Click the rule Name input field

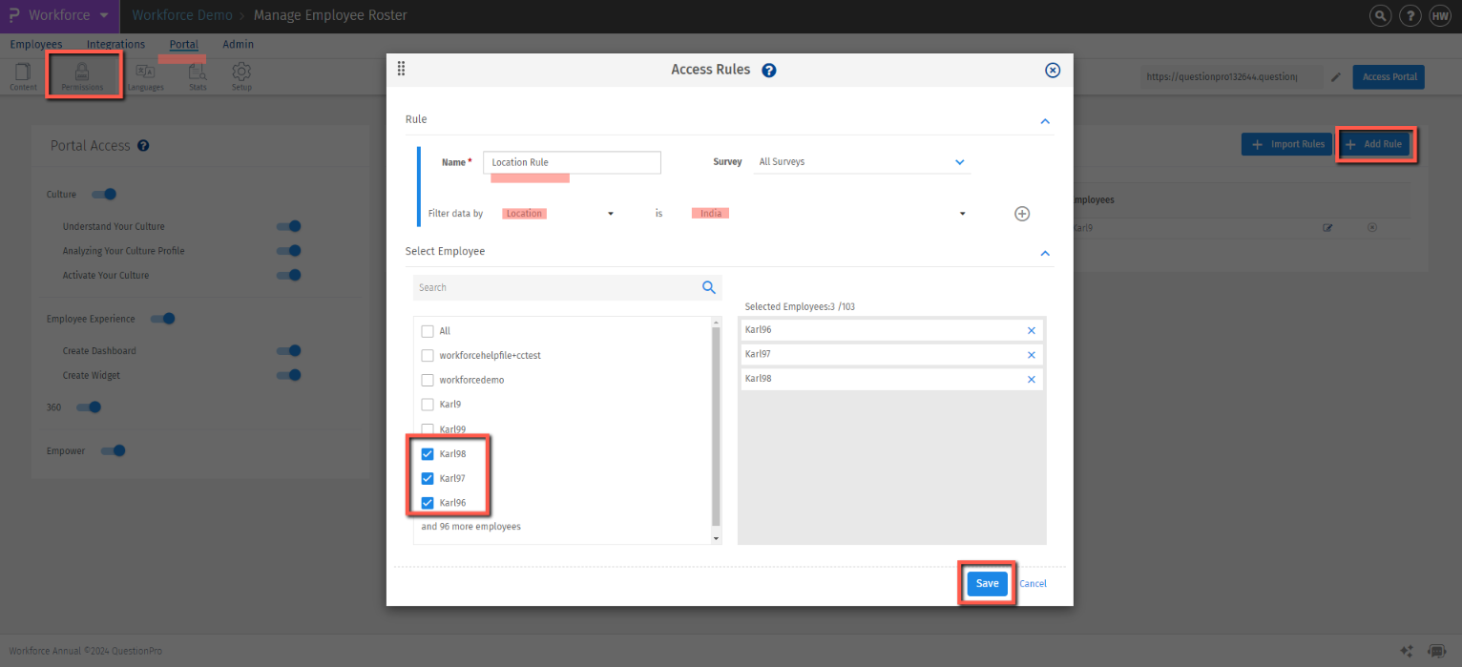pyautogui.click(x=572, y=162)
